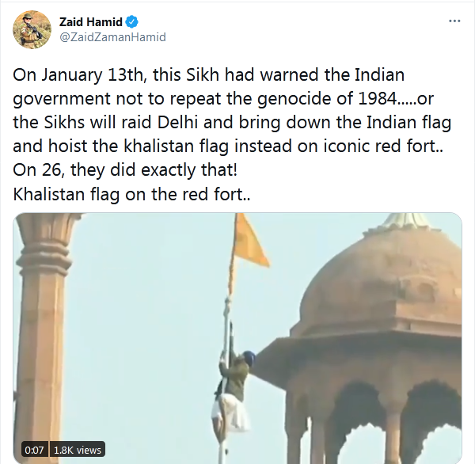
Task: Open the Zaid Hamid display name link
Action: tap(90, 22)
